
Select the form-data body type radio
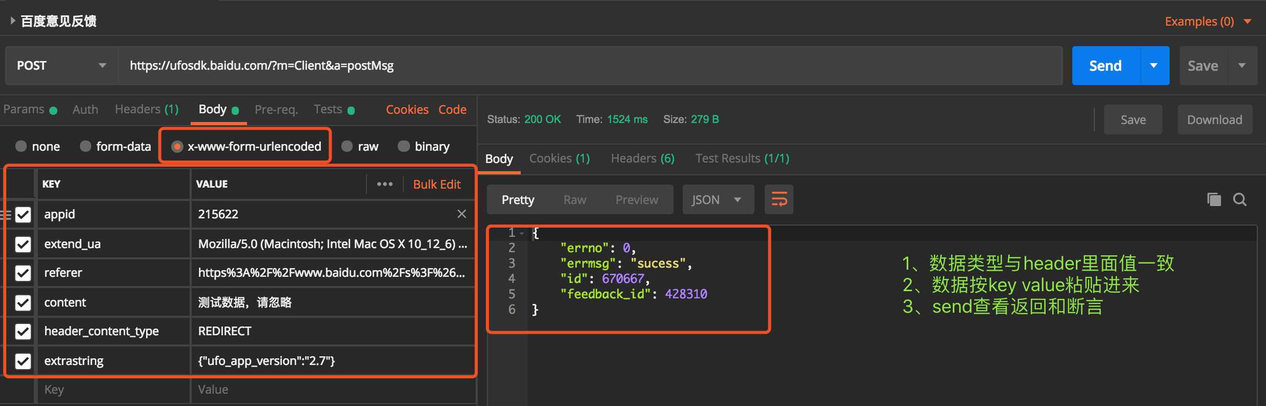[x=86, y=146]
